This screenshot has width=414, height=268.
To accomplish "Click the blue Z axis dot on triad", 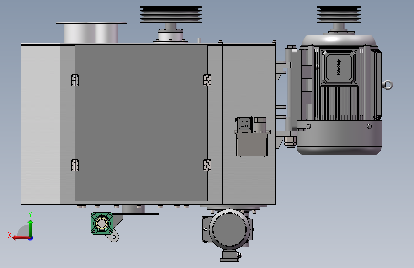I will point(31,238).
